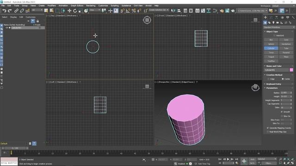The width and height of the screenshot is (296, 166).
Task: Click the Box primitive button
Action: tap(271, 40)
